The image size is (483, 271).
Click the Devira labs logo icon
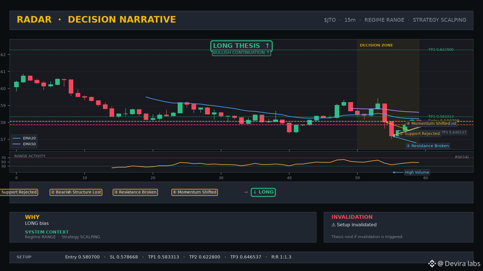[432, 264]
